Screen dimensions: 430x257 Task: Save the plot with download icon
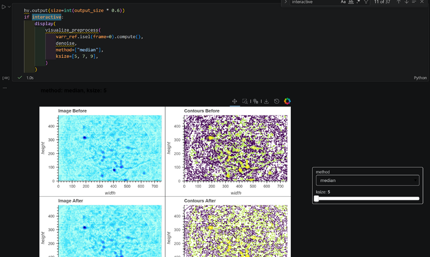[x=266, y=101]
